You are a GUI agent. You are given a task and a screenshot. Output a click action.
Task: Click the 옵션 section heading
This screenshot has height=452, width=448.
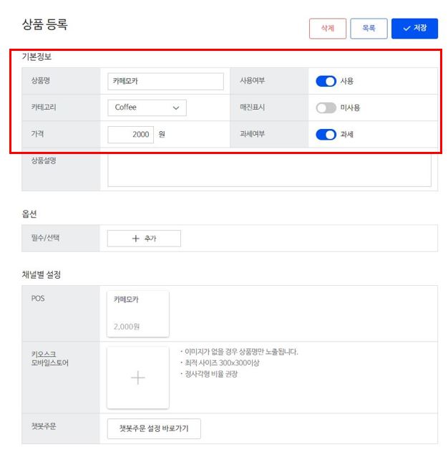click(29, 213)
